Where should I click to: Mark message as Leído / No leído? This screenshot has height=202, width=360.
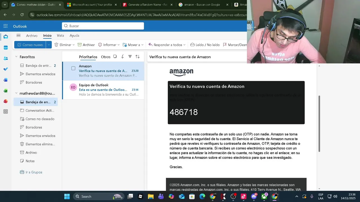tap(205, 45)
